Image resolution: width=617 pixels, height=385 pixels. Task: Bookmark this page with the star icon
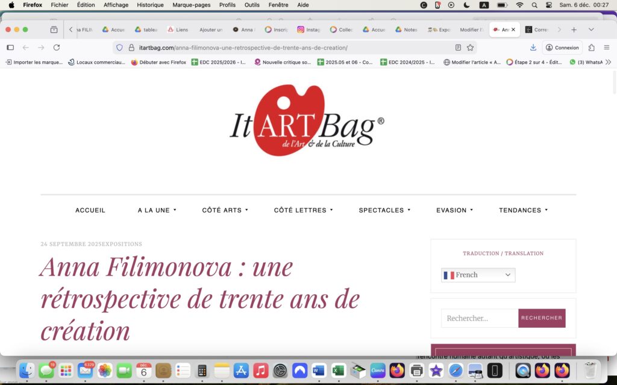(470, 48)
